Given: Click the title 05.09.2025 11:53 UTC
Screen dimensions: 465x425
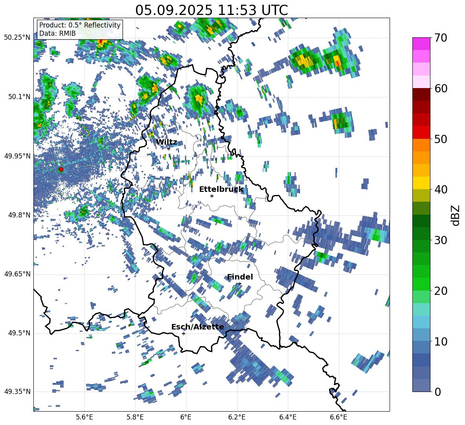Looking at the screenshot, I should coord(211,10).
